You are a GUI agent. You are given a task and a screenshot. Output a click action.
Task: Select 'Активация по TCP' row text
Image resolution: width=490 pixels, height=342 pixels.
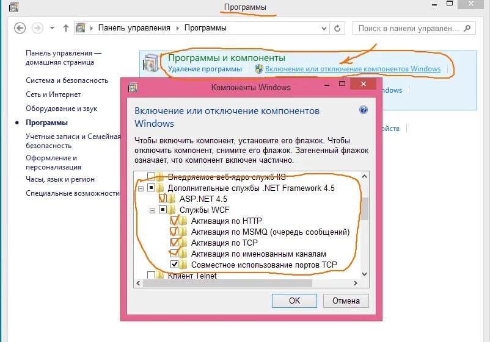(224, 243)
